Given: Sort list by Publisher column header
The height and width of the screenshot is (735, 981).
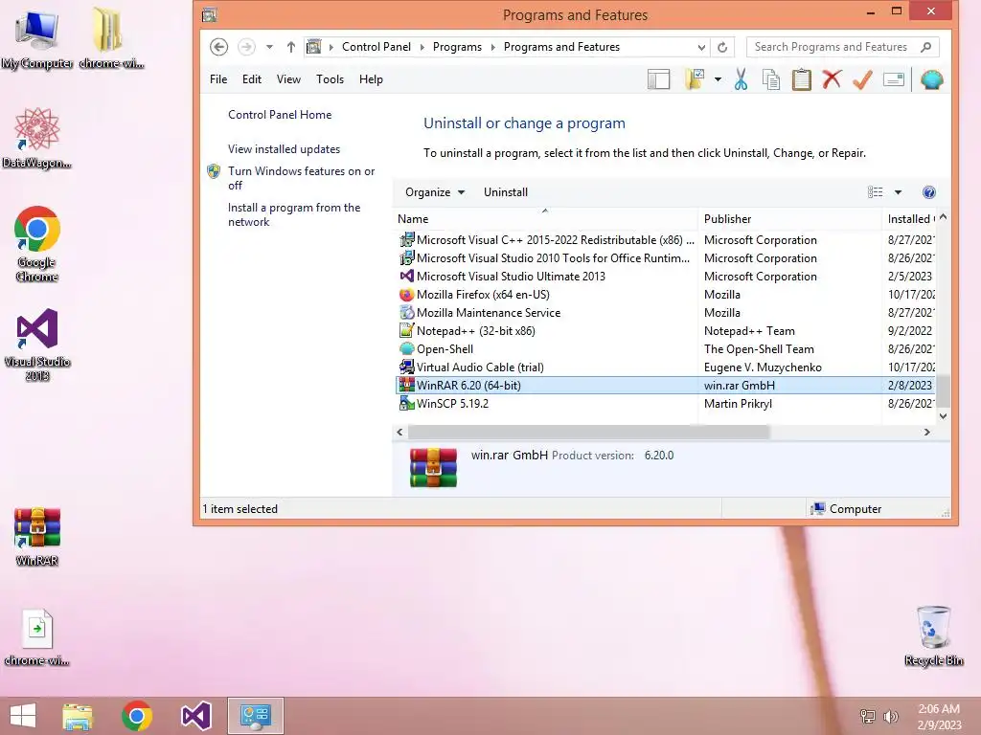Looking at the screenshot, I should pos(789,219).
